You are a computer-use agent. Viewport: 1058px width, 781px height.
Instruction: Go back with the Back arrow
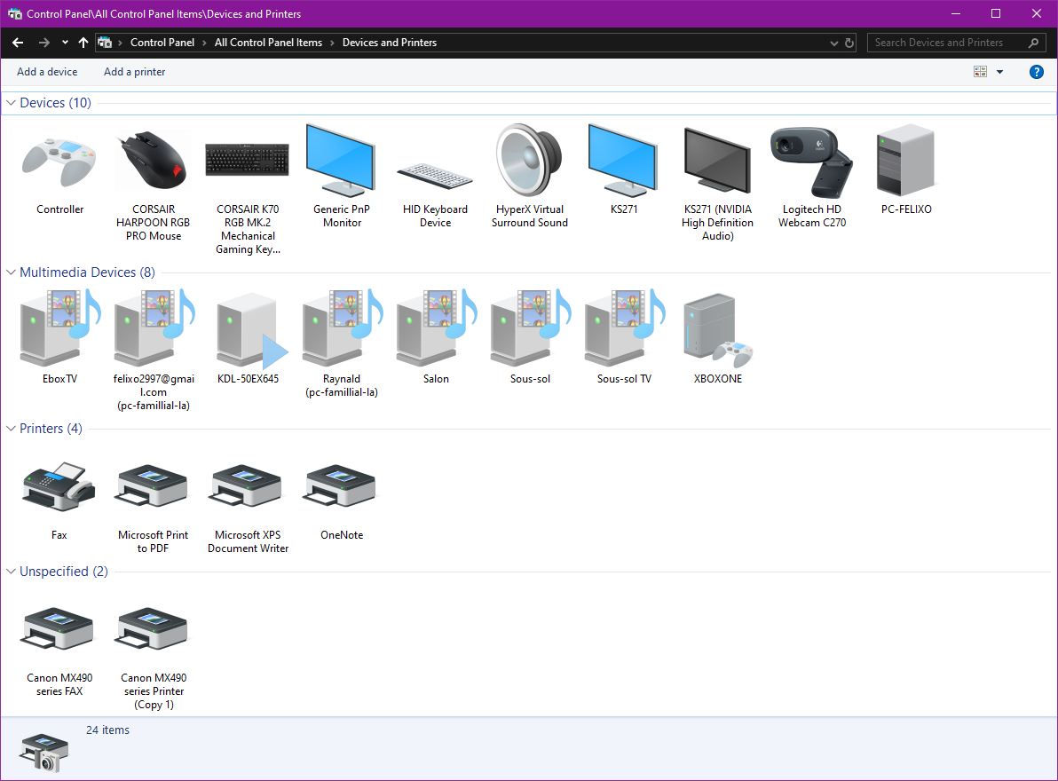point(19,43)
